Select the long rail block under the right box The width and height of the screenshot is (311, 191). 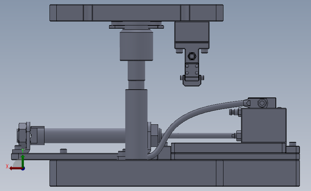[228, 148]
